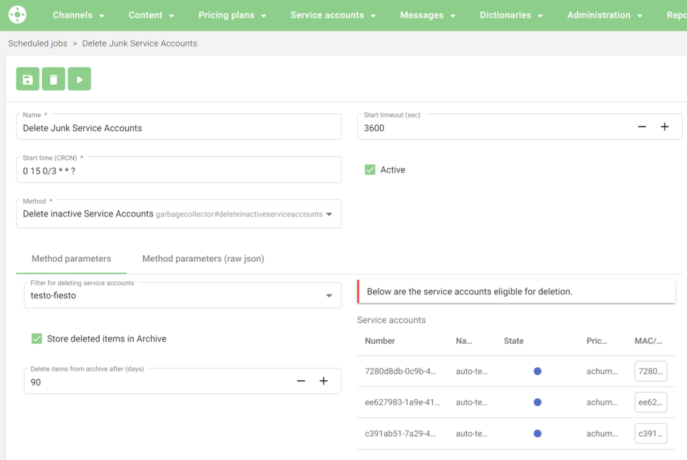
Task: Open the Dictionaries menu
Action: 511,15
